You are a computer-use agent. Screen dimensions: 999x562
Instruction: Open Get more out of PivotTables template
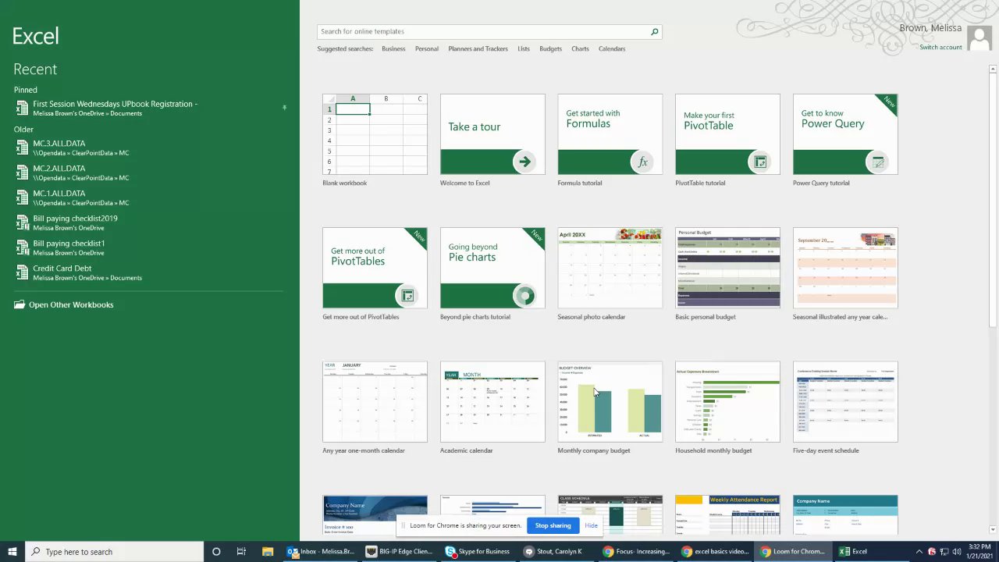pos(375,268)
